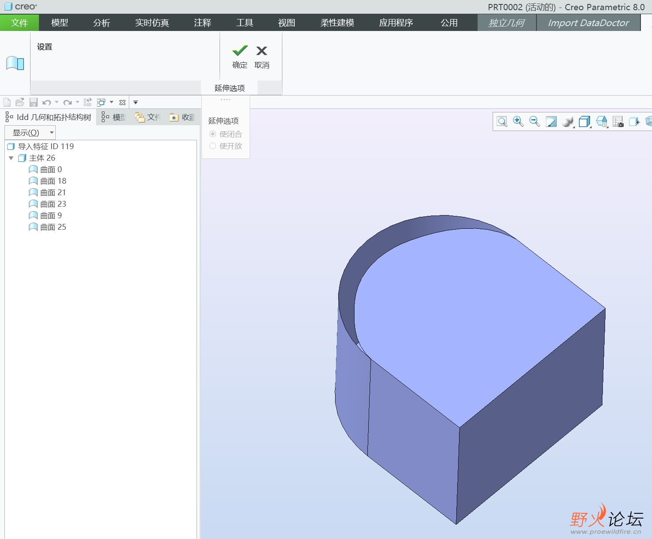The height and width of the screenshot is (539, 652).
Task: Open the Import DataDoctor ribbon tab
Action: [588, 23]
